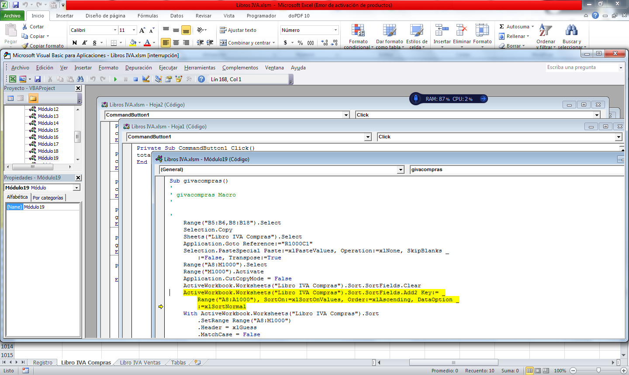
Task: Open (General) object dropdown in Módulo19 window
Action: (401, 169)
